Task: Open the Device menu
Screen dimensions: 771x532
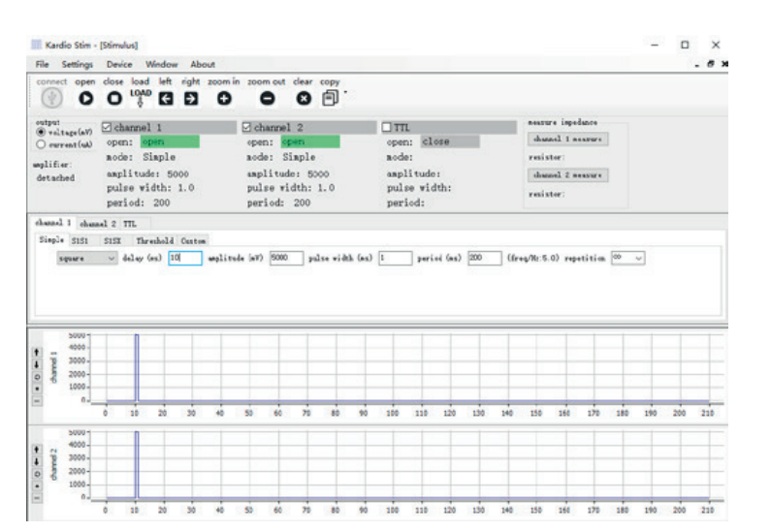Action: pos(119,64)
